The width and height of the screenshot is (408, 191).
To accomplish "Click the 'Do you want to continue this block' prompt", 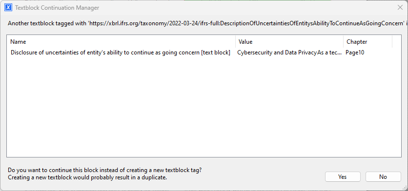I will 104,170.
